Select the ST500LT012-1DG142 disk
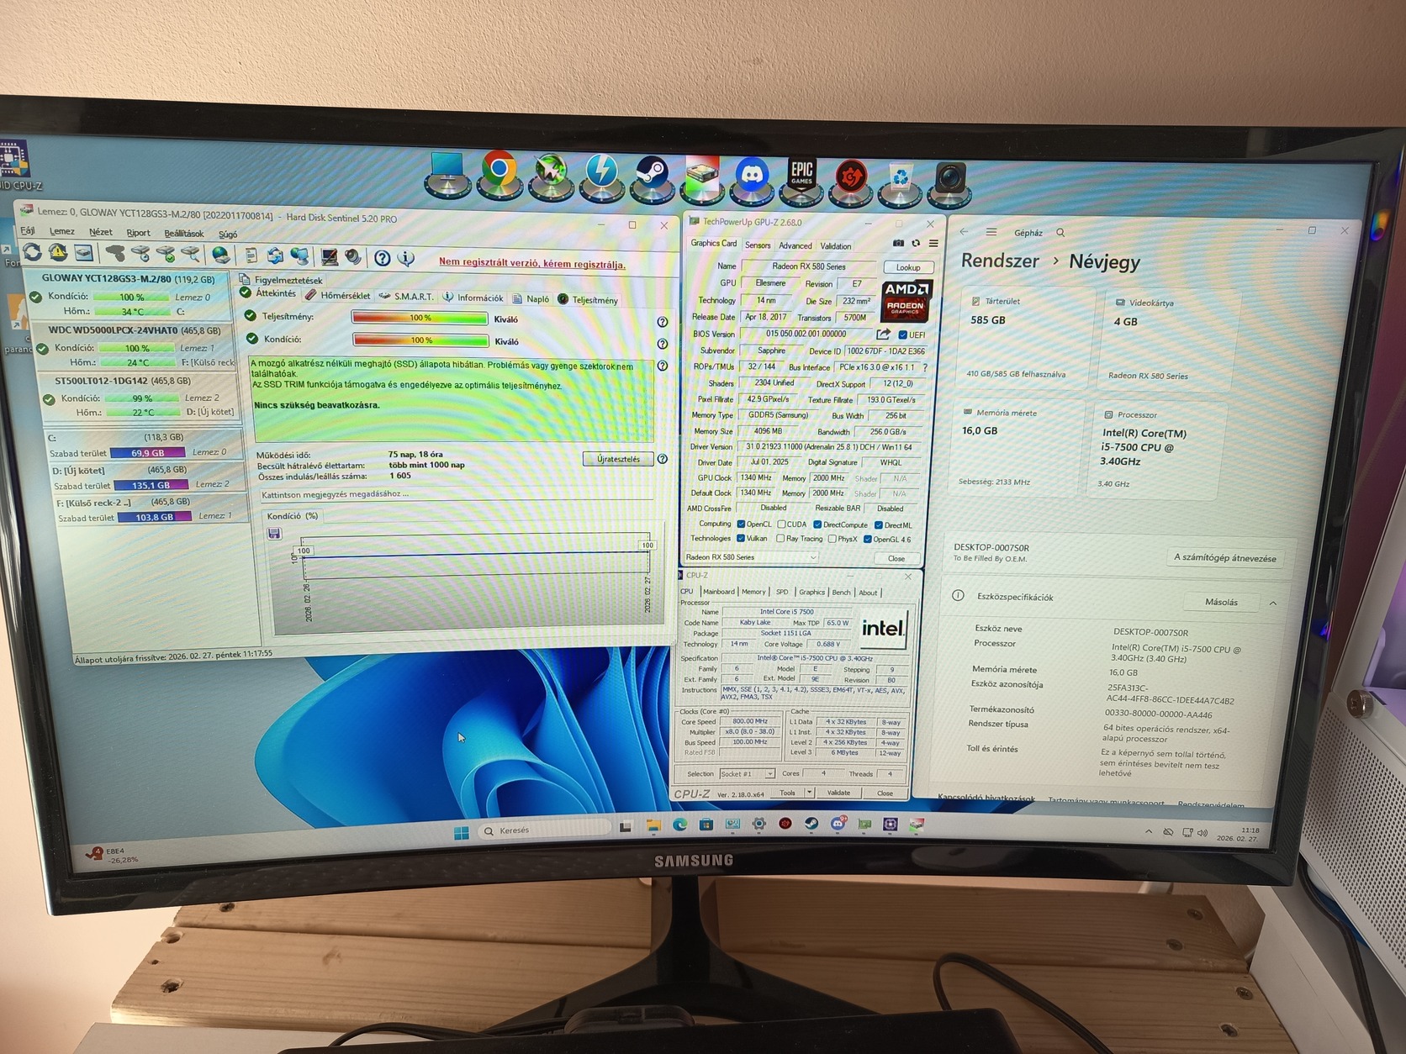This screenshot has width=1406, height=1054. (x=140, y=396)
